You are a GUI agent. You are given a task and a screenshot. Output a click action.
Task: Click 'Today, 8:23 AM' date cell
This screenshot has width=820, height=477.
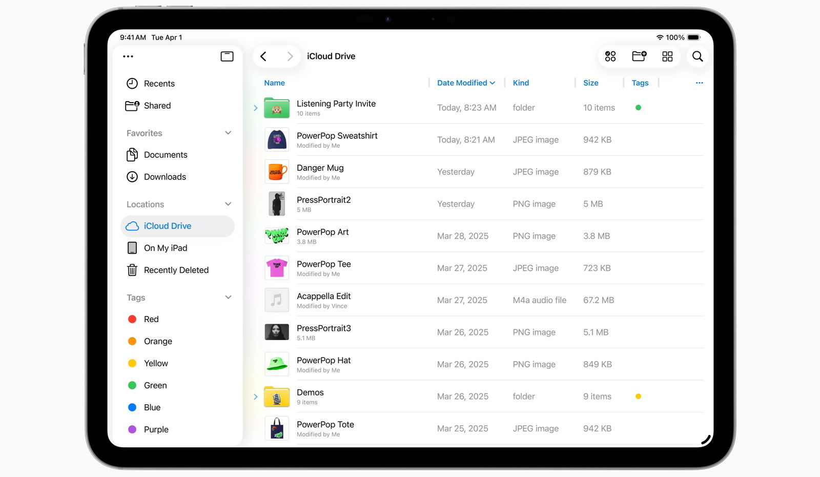(x=467, y=108)
